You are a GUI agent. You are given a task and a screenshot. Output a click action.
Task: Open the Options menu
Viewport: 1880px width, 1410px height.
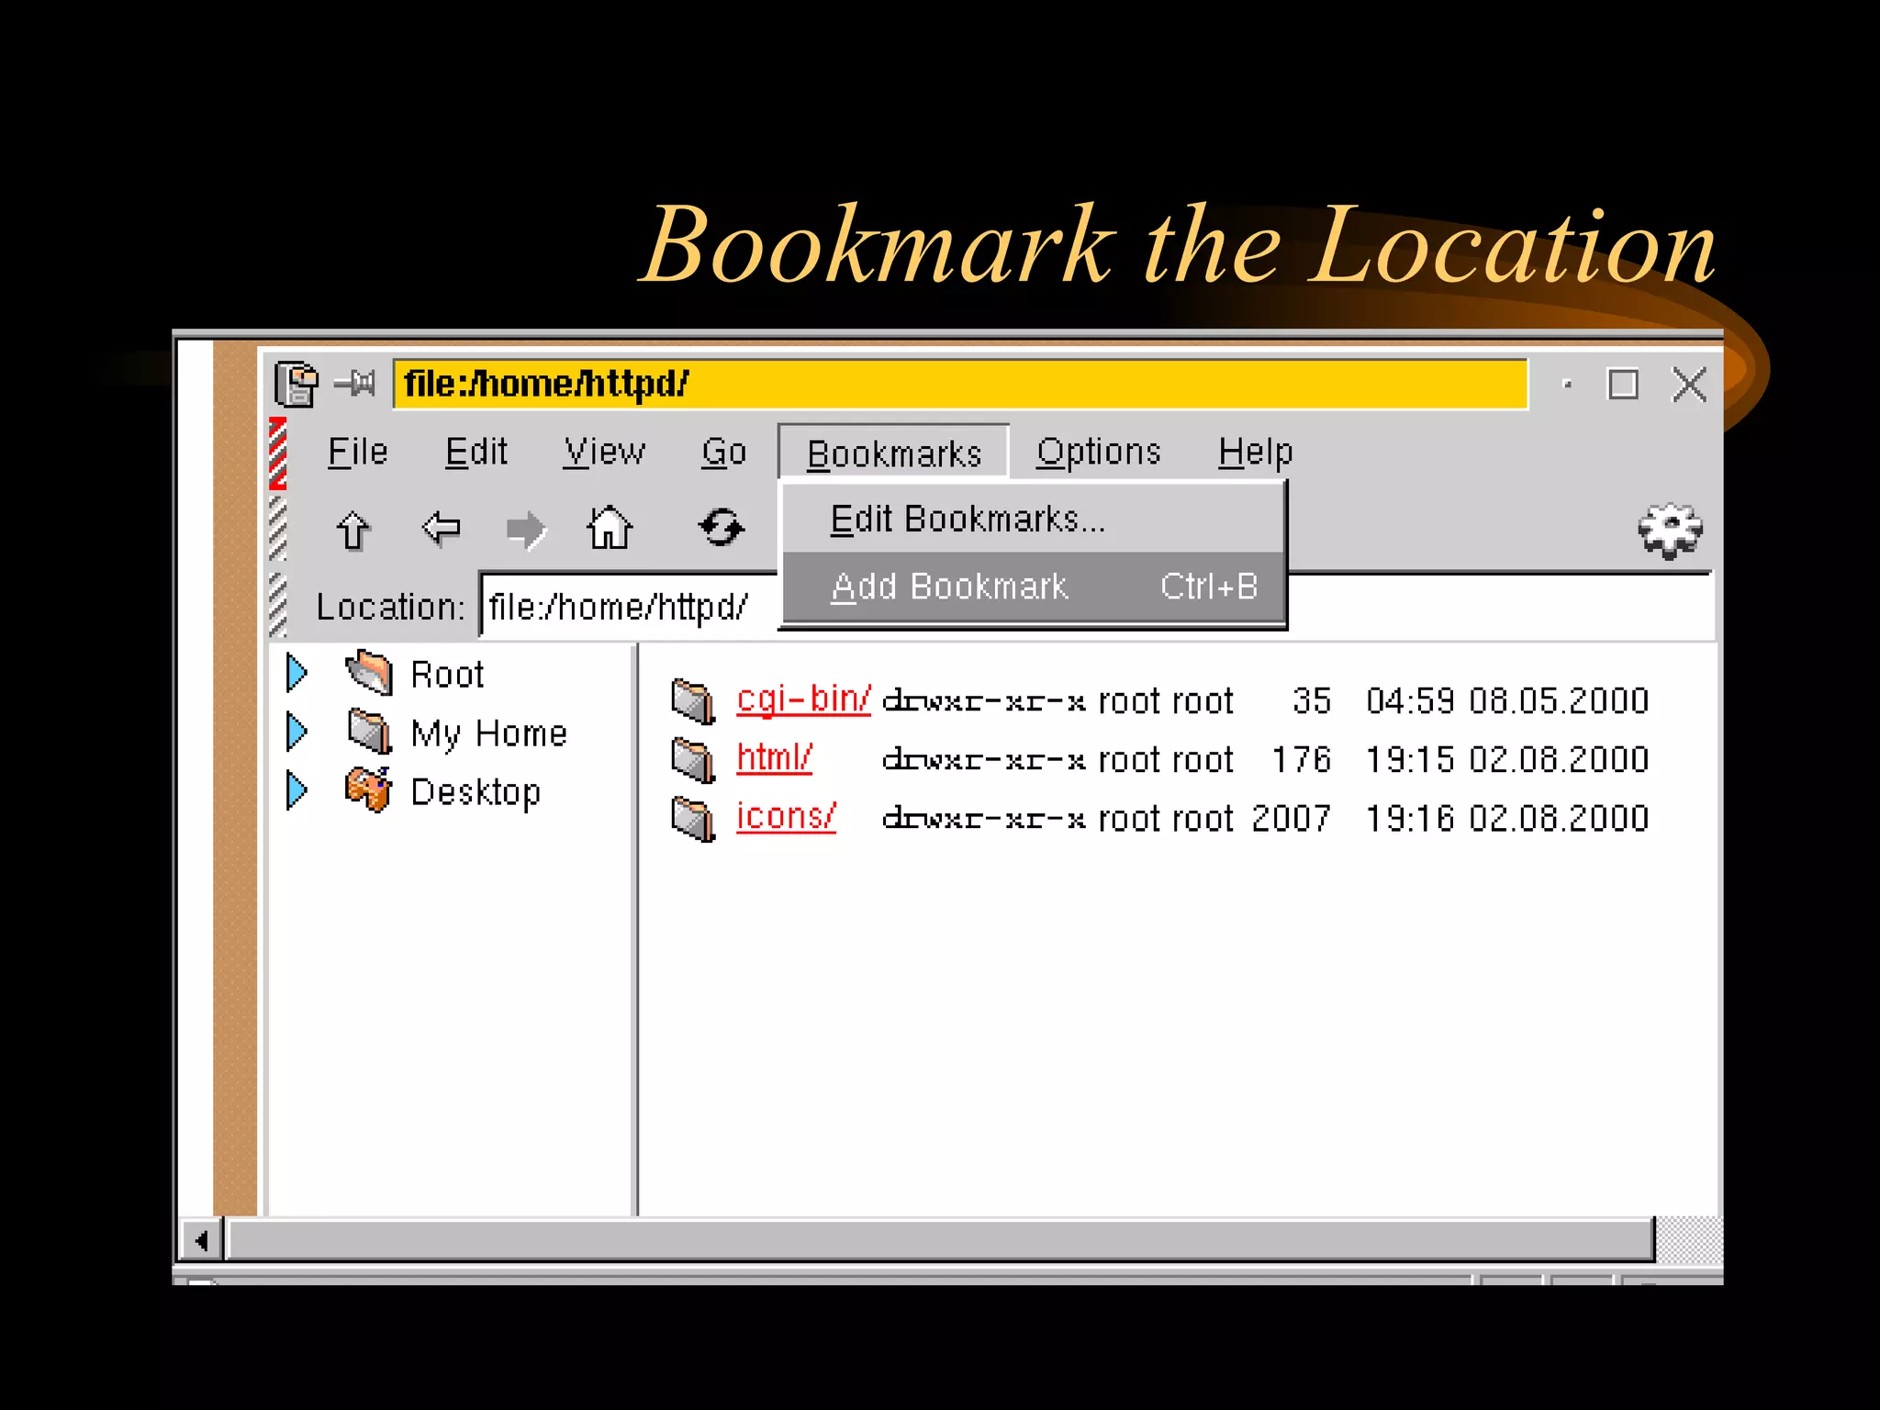tap(1099, 453)
